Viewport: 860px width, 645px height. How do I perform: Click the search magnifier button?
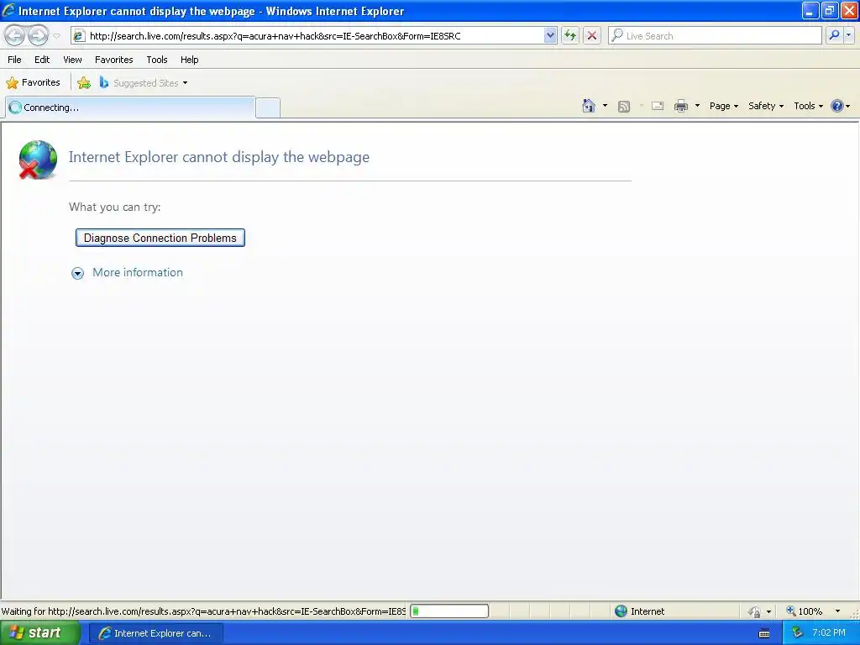[834, 35]
